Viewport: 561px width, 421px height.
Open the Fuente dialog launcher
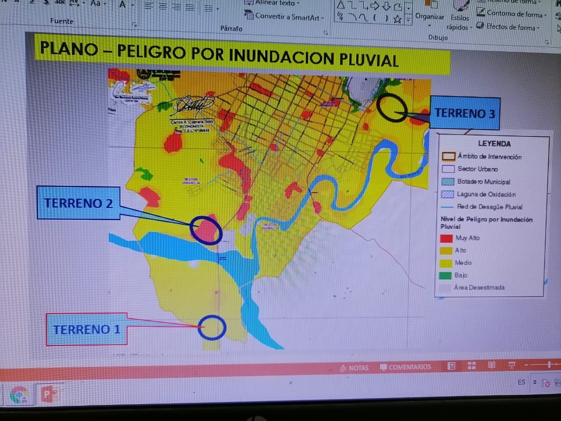[135, 25]
